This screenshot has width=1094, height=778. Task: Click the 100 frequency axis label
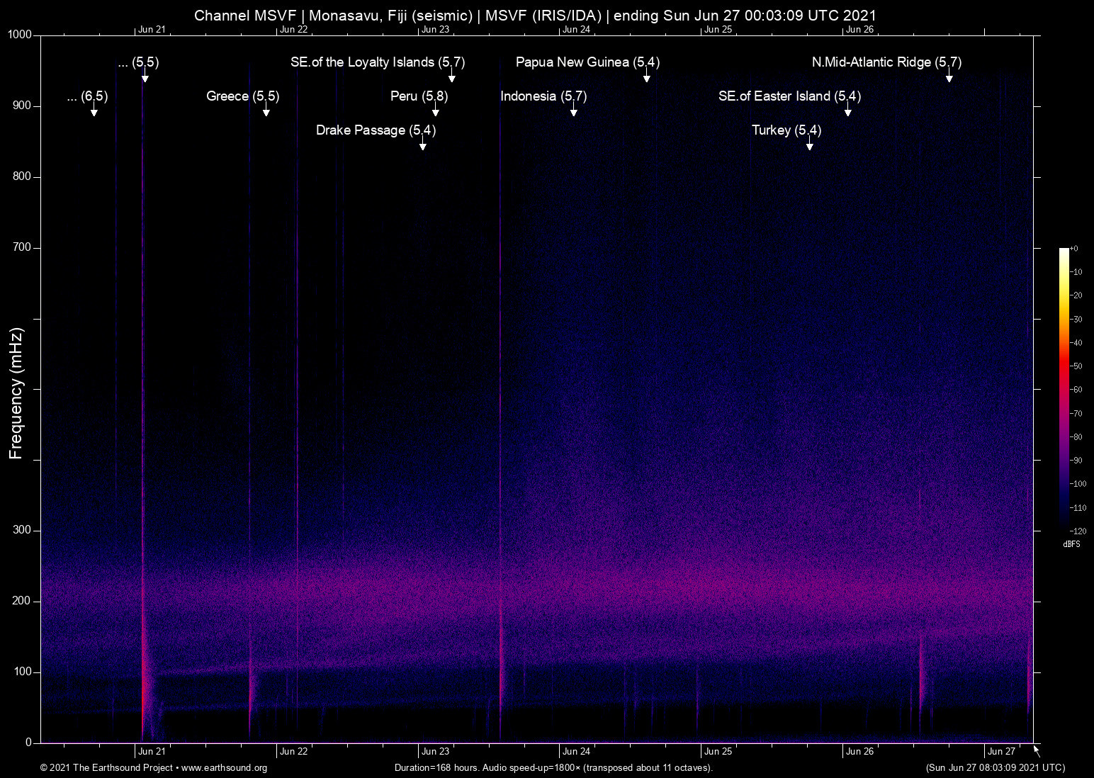22,672
